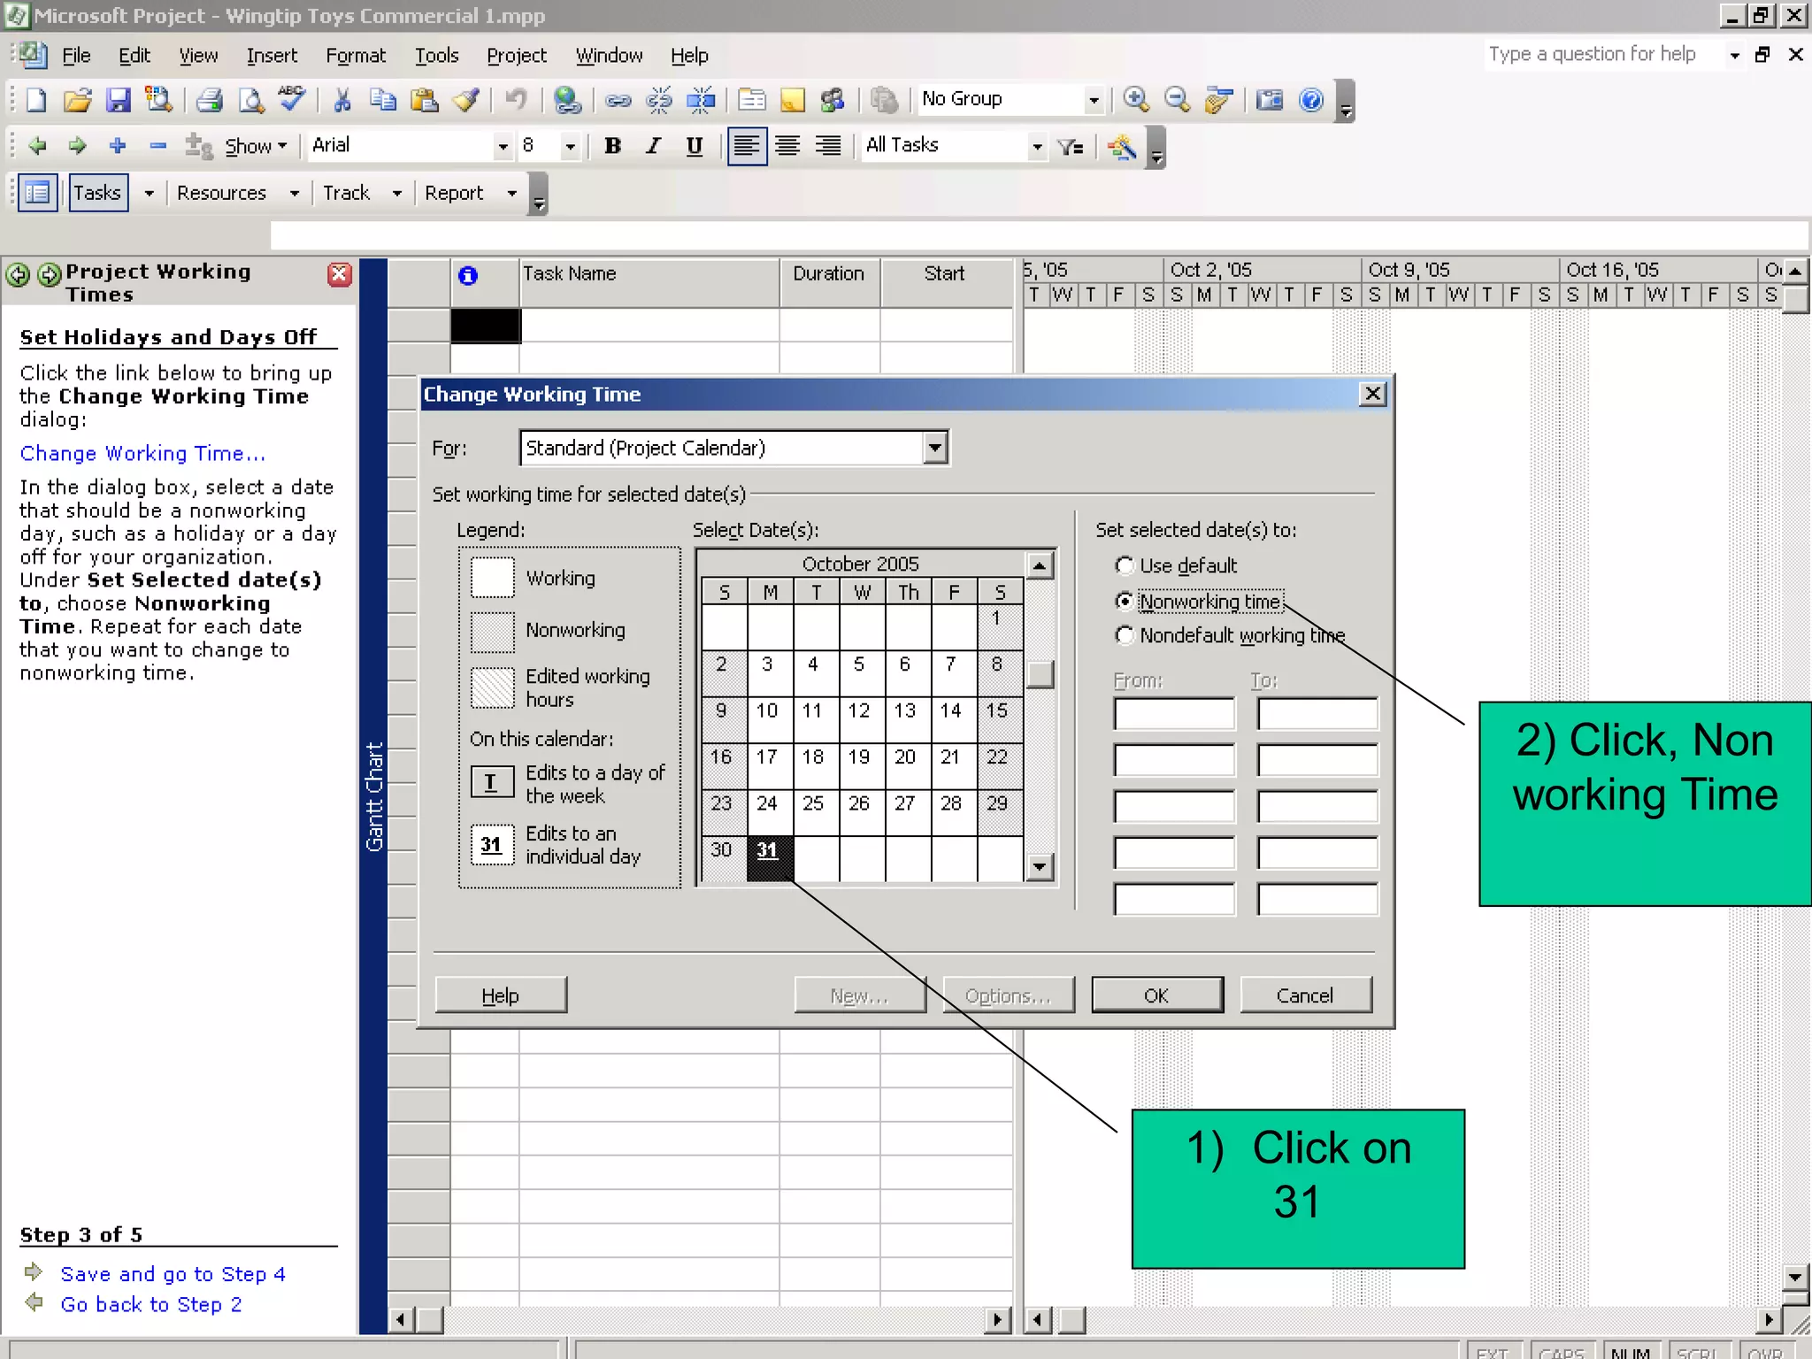Open the Standard (Project Calendar) dropdown
This screenshot has width=1812, height=1359.
coord(935,449)
